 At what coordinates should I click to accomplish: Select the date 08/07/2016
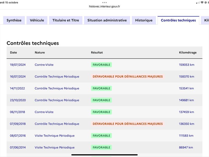click(x=18, y=136)
